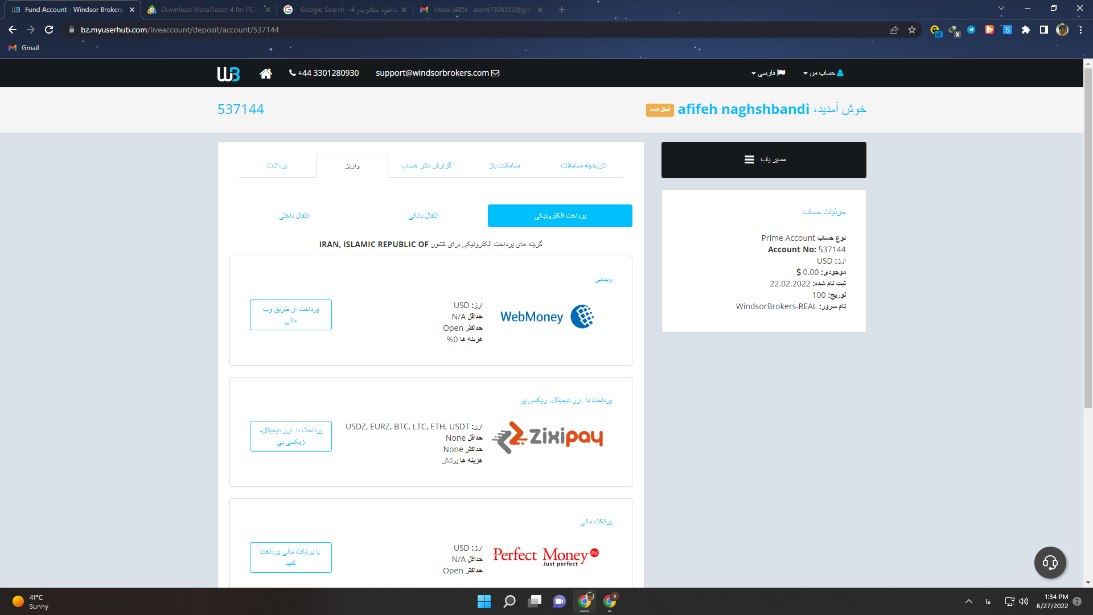Select پرداخت الکترونیکی payment option
Screen dimensions: 1093x615
tap(560, 216)
